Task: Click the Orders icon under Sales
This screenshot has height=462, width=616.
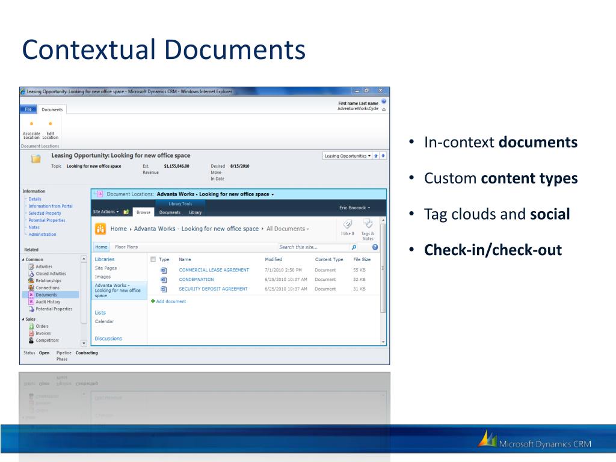Action: [31, 327]
